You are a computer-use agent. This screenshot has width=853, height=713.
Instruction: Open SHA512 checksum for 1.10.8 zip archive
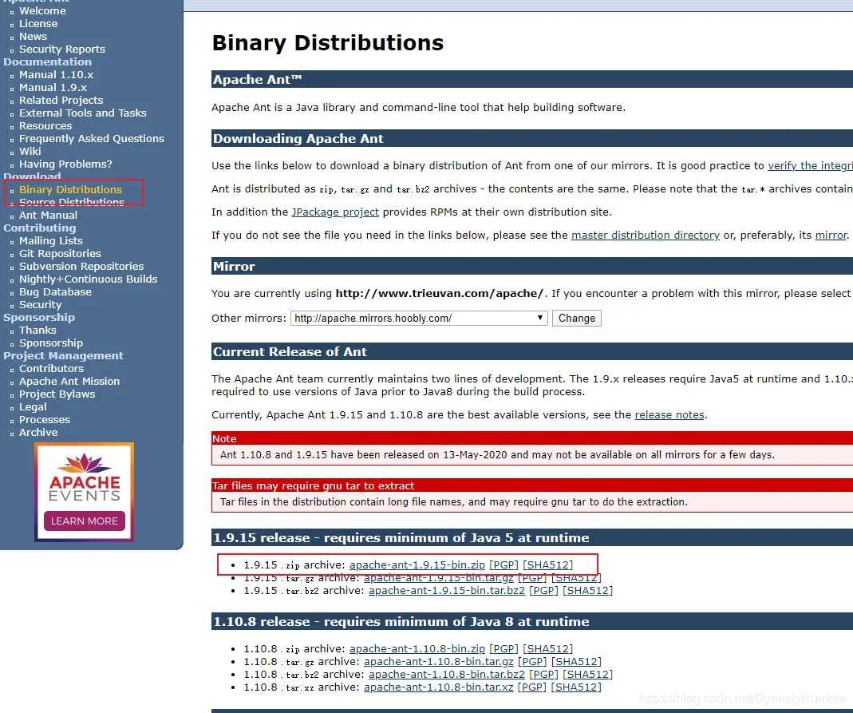point(548,649)
